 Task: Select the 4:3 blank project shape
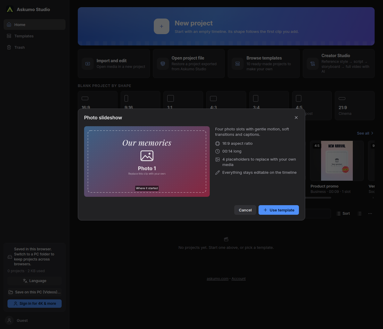(x=226, y=100)
